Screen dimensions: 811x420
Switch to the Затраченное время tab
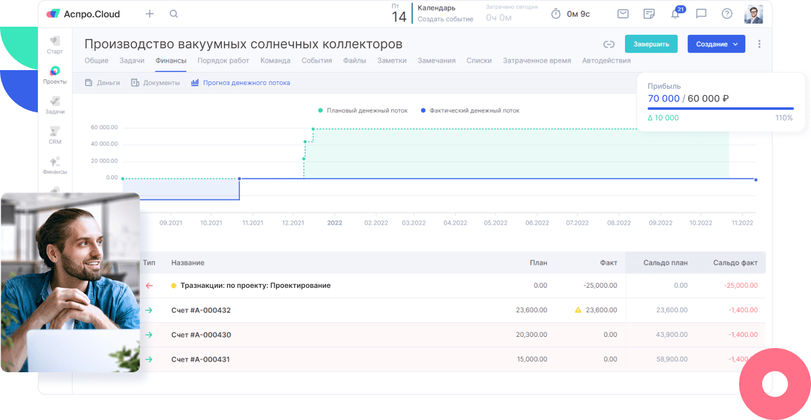click(x=537, y=61)
